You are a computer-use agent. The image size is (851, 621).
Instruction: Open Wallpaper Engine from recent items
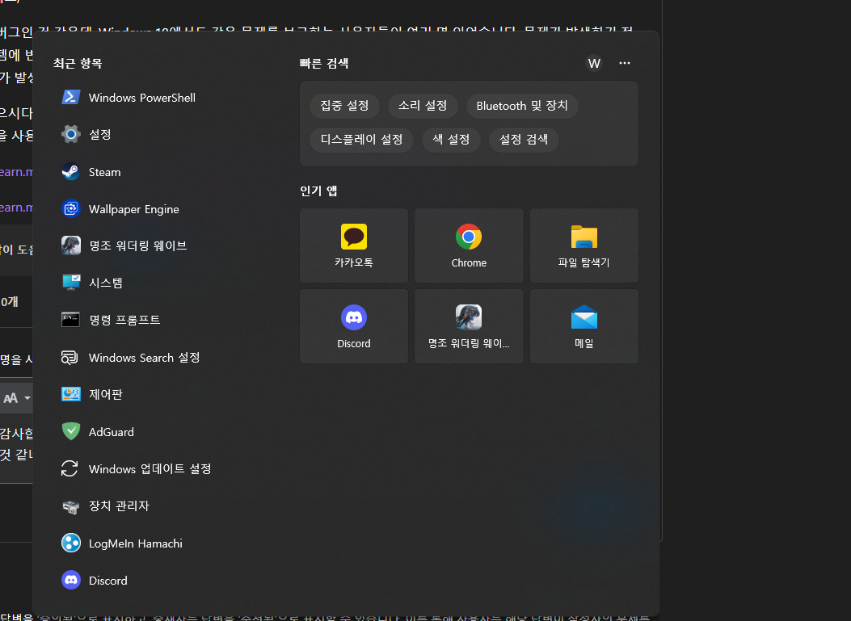click(120, 209)
